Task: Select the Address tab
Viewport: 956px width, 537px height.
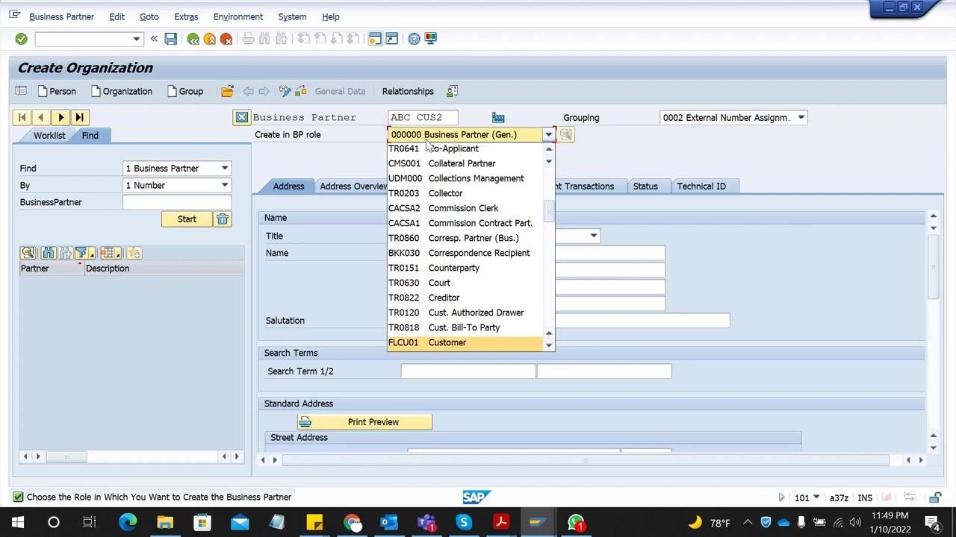Action: [288, 186]
